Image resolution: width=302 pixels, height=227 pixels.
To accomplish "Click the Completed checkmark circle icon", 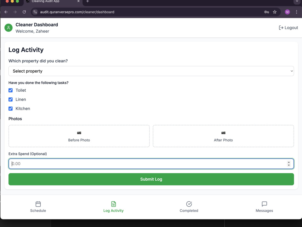I will 189,204.
